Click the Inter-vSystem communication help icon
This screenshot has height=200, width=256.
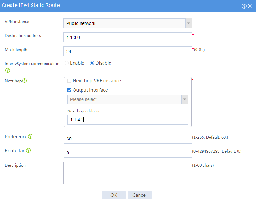(7, 70)
